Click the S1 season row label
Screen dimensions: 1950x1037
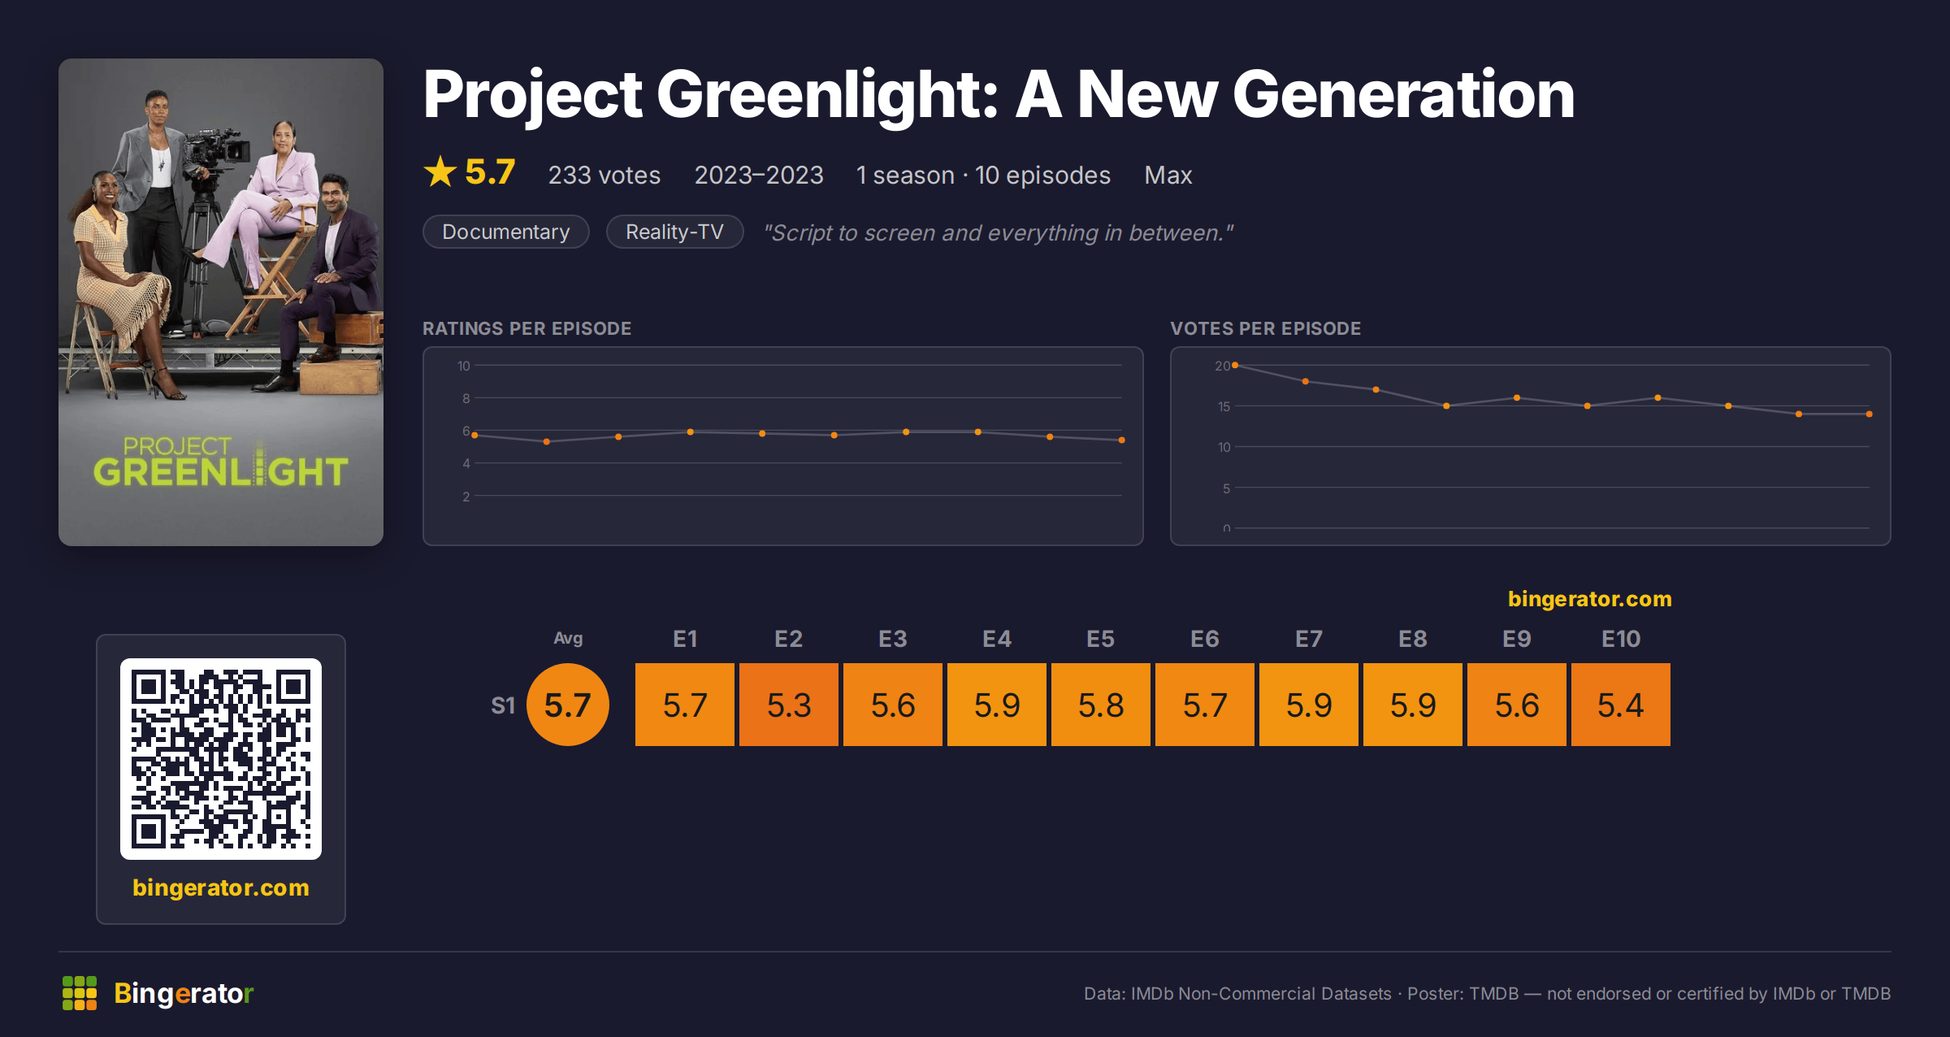click(503, 705)
